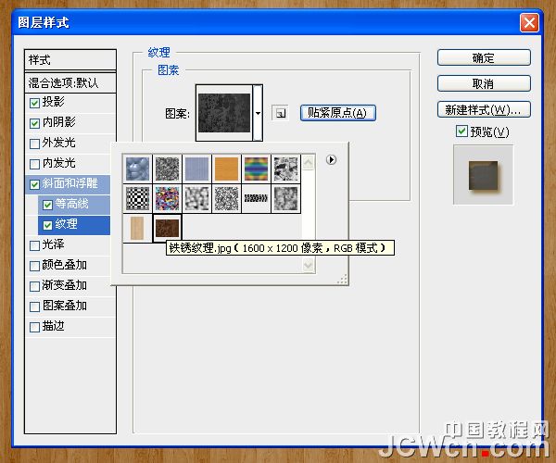Image resolution: width=556 pixels, height=463 pixels.
Task: Open the 投影 settings entry
Action: coord(53,102)
